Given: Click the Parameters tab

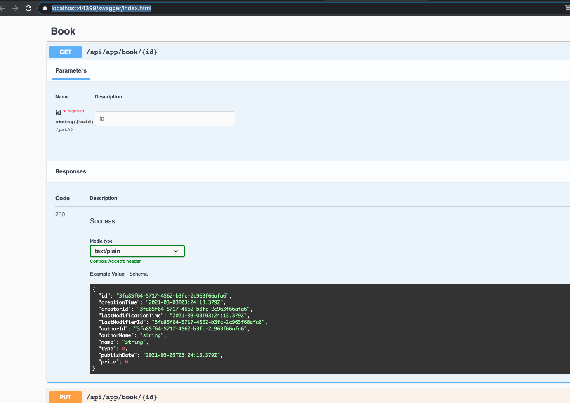Looking at the screenshot, I should 71,70.
